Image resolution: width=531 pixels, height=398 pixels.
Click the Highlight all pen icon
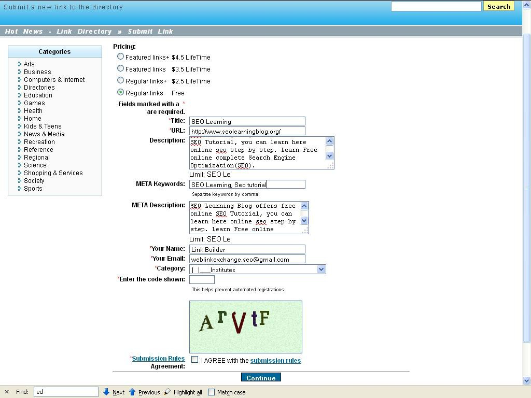coord(167,392)
